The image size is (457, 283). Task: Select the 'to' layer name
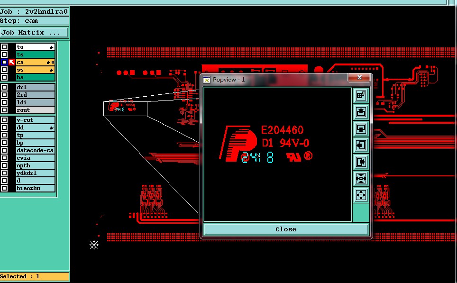[x=35, y=47]
